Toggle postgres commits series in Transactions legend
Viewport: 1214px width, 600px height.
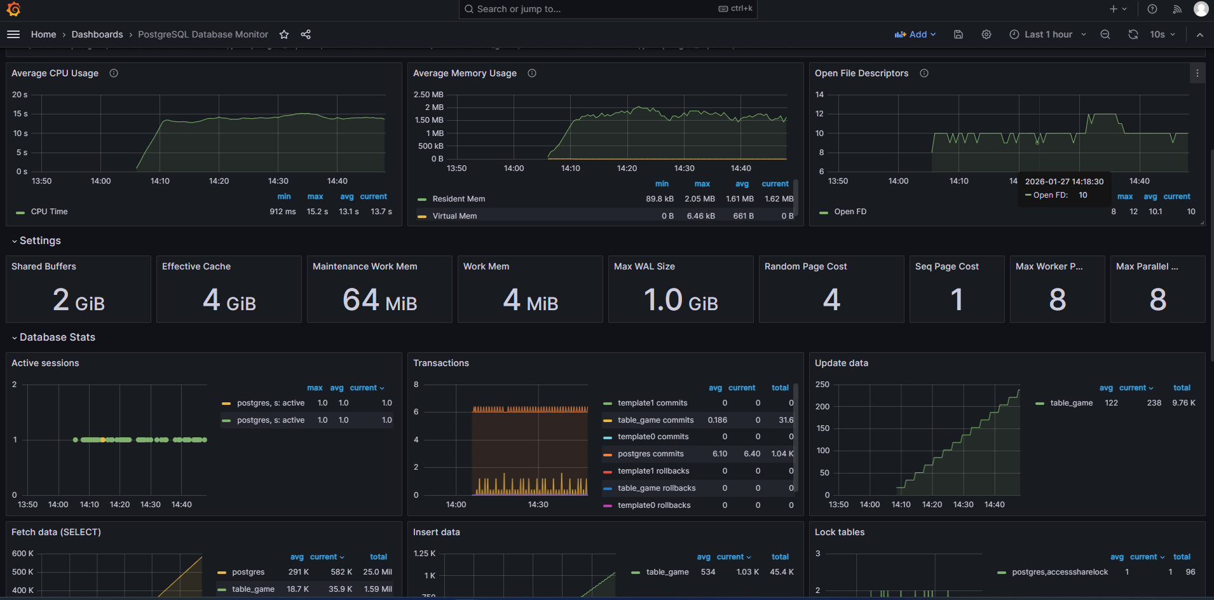[x=650, y=454]
